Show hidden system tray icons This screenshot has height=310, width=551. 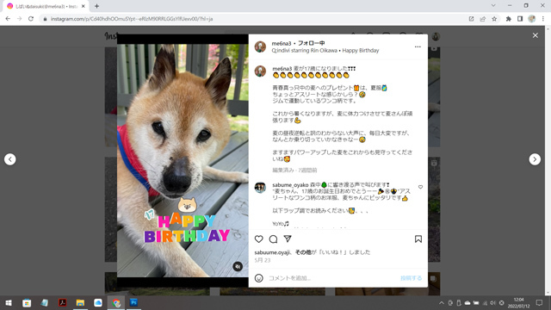coord(442,302)
